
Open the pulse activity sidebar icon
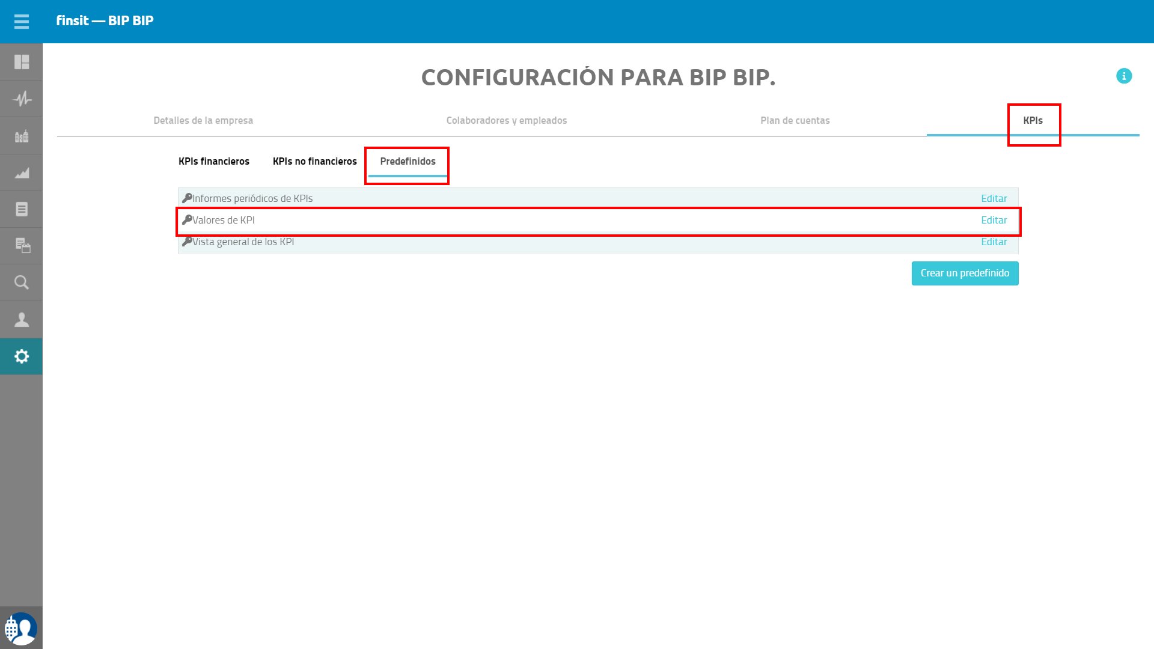[22, 99]
